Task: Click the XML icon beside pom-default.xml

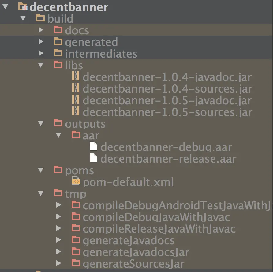Action: click(76, 181)
